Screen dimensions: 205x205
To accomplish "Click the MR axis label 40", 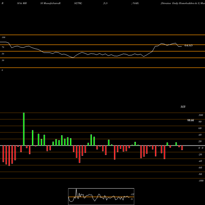I will (x=200, y=135).
